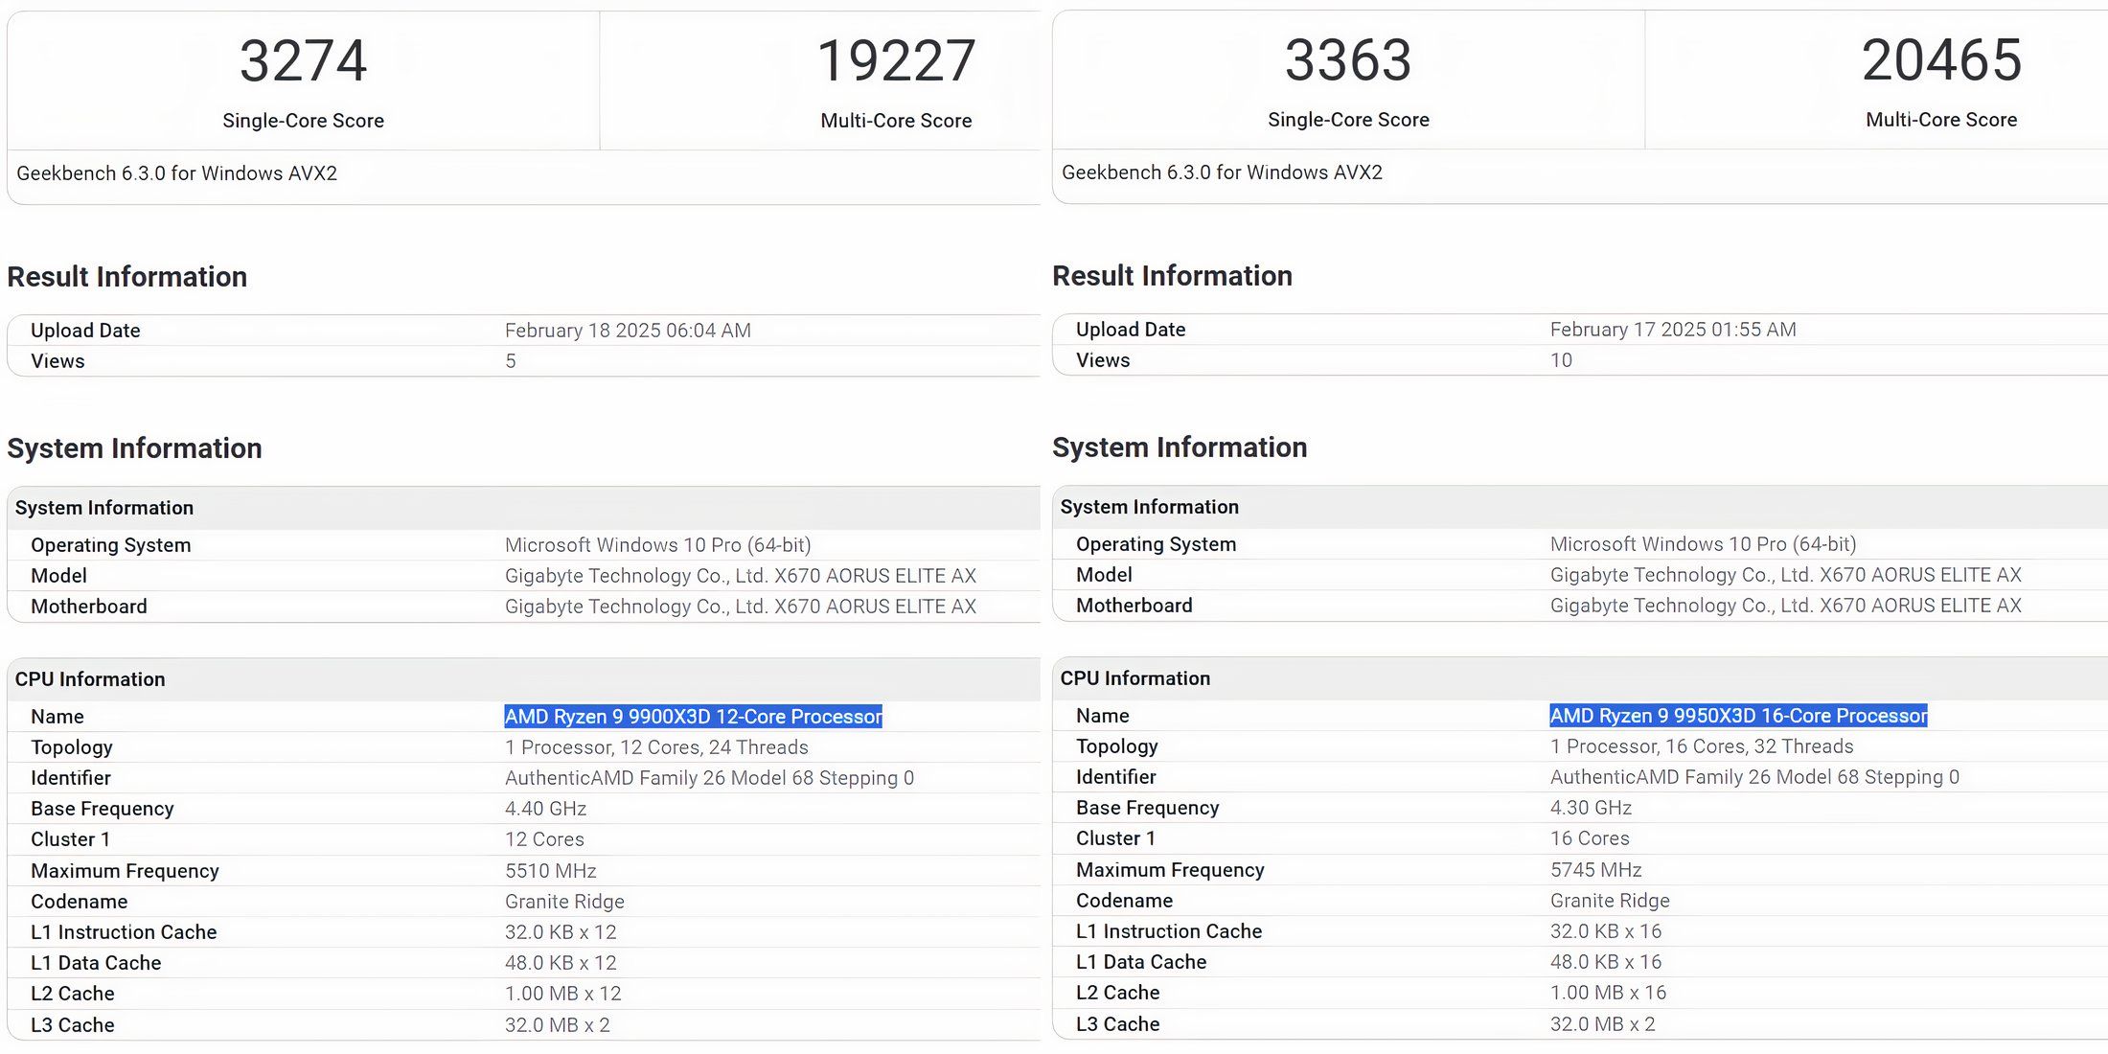This screenshot has height=1054, width=2108.
Task: Click the February 18 2025 upload date
Action: [628, 331]
